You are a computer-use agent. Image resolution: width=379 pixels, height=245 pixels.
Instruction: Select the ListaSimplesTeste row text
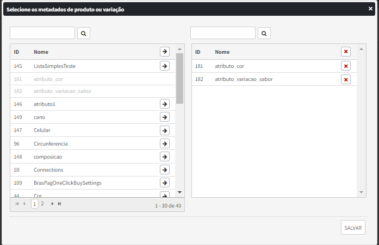pos(54,66)
